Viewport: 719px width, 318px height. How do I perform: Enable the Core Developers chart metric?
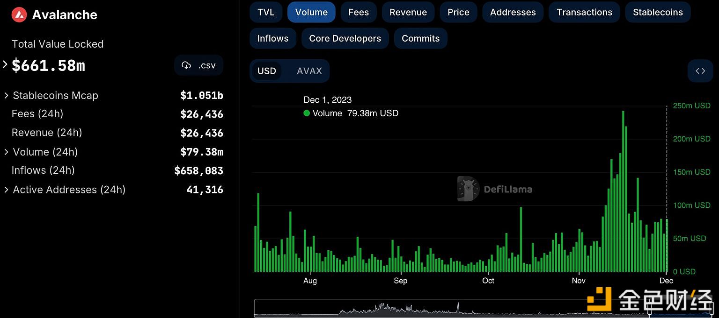pos(345,38)
